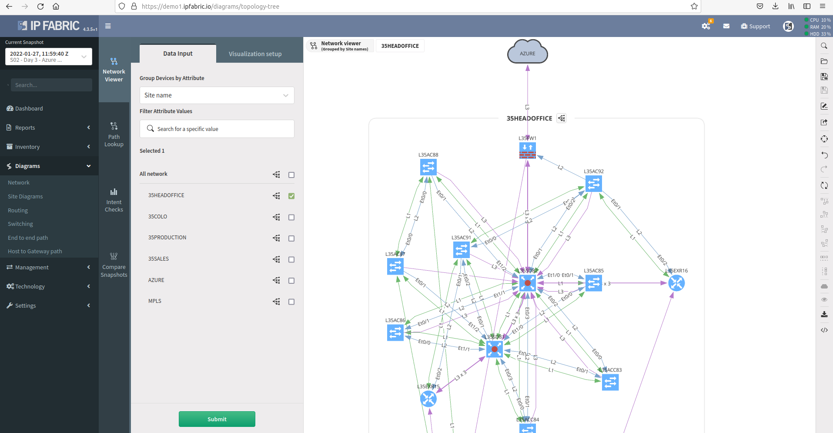Click the fit-to-screen icon in right toolbar
The width and height of the screenshot is (833, 433).
tap(824, 139)
